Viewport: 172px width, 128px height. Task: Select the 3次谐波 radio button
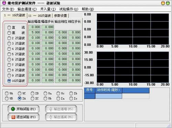tap(9, 43)
